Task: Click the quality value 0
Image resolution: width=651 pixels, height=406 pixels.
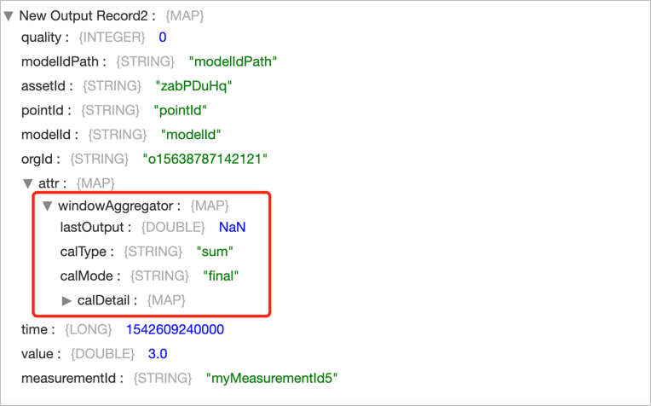Action: [x=163, y=38]
